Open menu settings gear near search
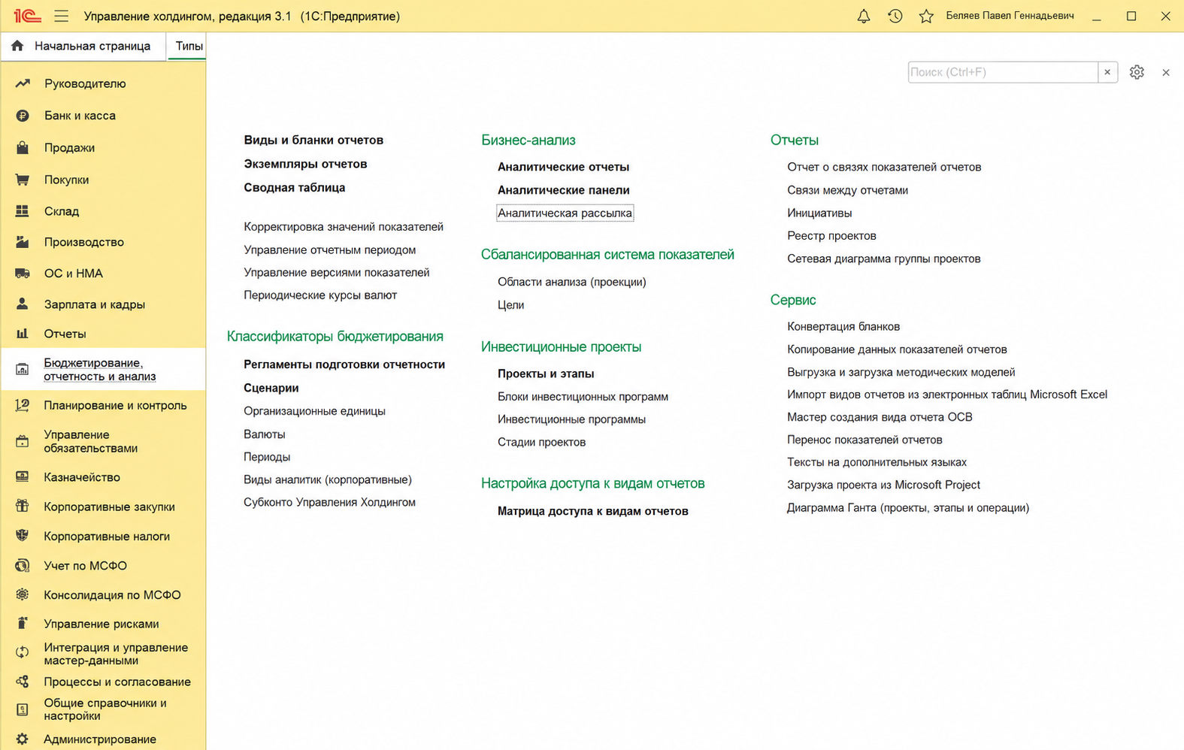 click(1137, 72)
